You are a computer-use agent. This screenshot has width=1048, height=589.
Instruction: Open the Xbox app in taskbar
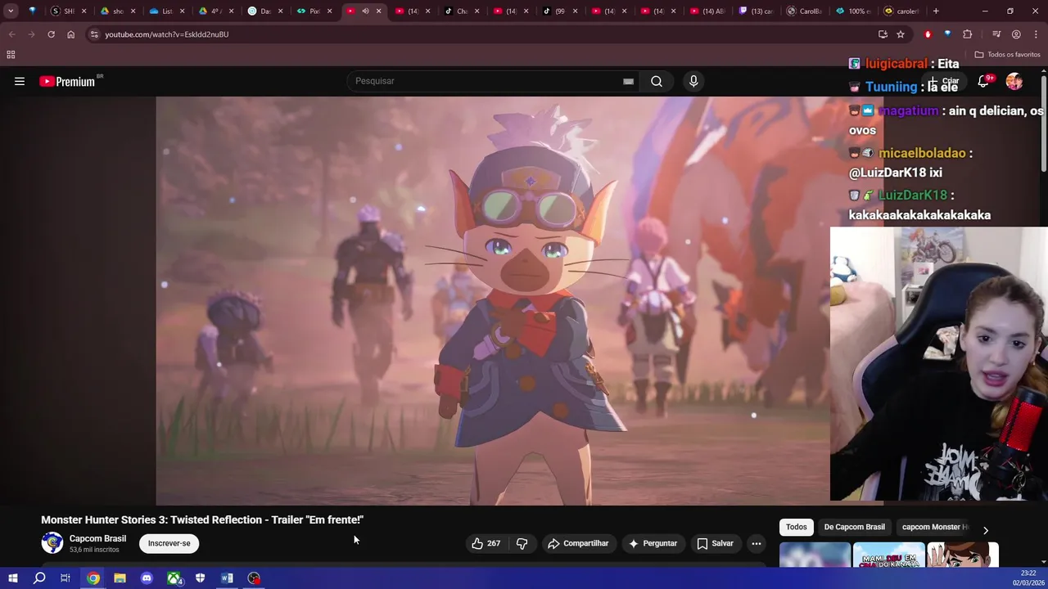click(174, 578)
